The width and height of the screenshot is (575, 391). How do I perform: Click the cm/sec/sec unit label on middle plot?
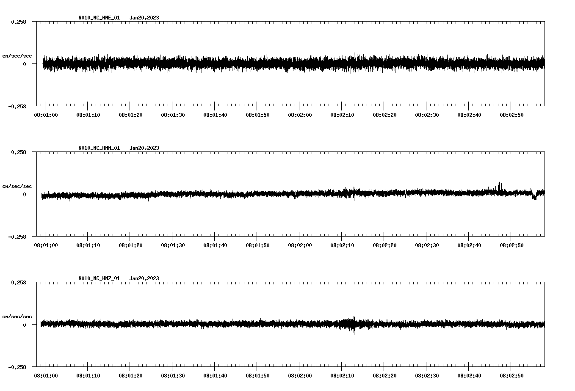pos(17,186)
